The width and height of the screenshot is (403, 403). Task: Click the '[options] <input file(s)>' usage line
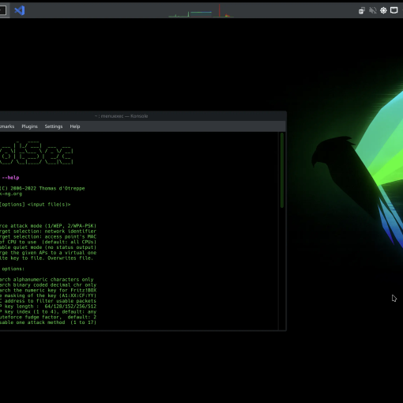(x=36, y=205)
